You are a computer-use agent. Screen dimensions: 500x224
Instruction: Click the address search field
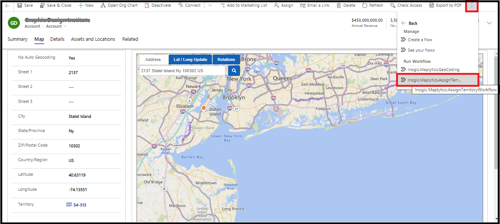pos(180,70)
